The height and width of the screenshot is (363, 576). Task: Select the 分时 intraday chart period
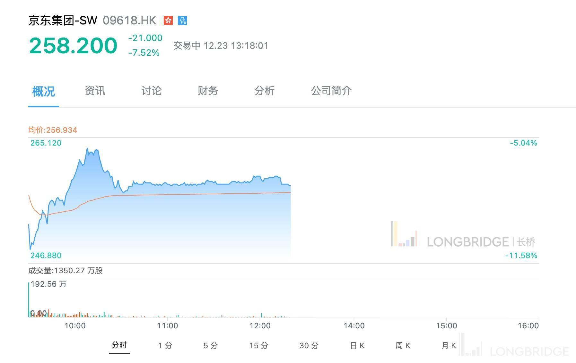point(119,345)
